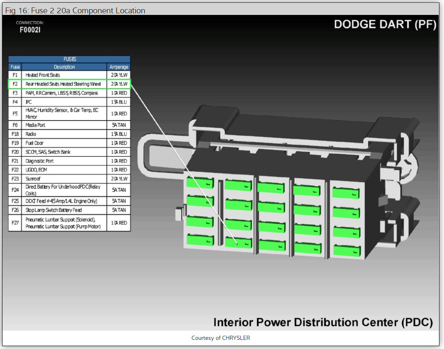Image resolution: width=444 pixels, height=349 pixels.
Task: Click the HVAC, Humidity Sensor description
Action: click(62, 113)
